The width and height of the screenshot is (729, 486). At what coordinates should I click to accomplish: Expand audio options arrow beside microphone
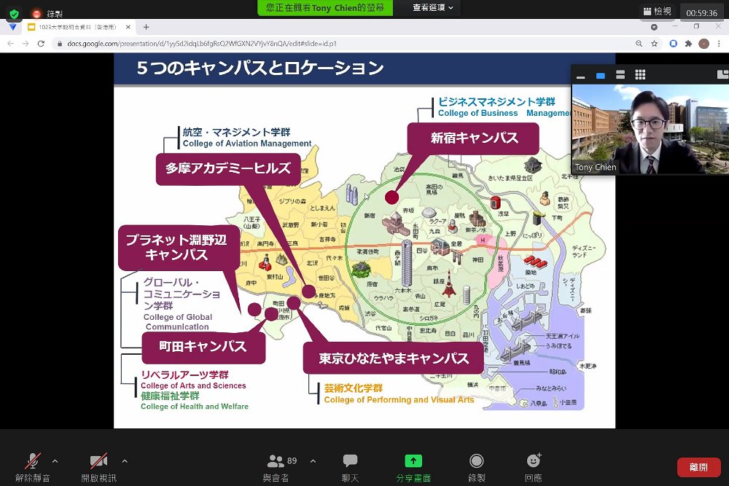tap(55, 461)
